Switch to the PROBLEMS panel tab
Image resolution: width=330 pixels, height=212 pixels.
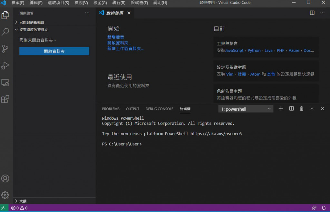(x=111, y=109)
